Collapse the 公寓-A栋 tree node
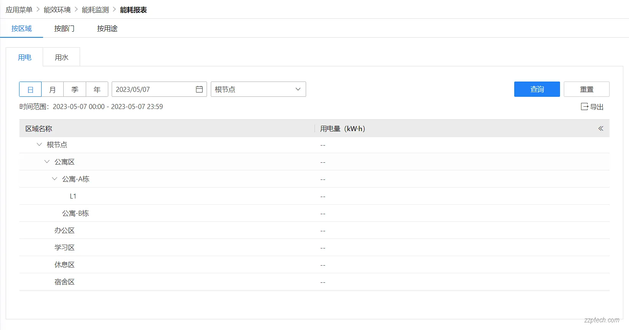 coord(55,179)
